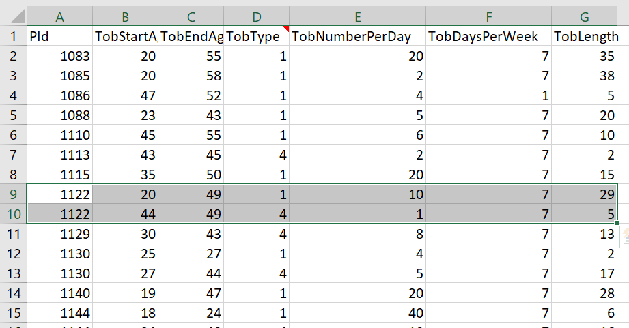The width and height of the screenshot is (629, 328).
Task: Click the TobNumberPerDay cell showing 40
Action: point(357,312)
